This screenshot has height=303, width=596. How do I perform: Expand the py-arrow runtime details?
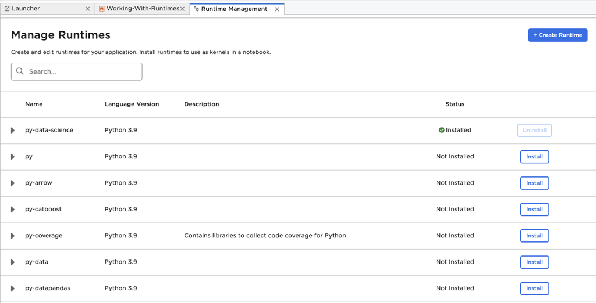13,183
